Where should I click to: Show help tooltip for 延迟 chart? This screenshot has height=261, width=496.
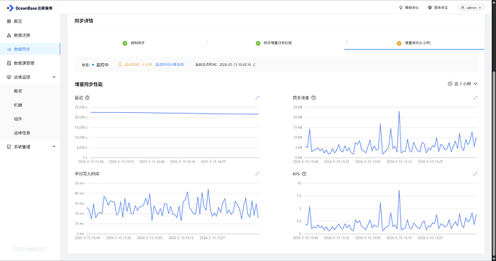(x=87, y=98)
